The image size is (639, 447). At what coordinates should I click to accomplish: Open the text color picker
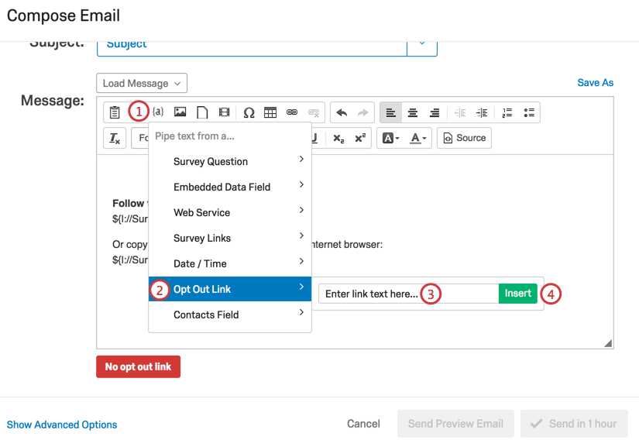coord(419,138)
